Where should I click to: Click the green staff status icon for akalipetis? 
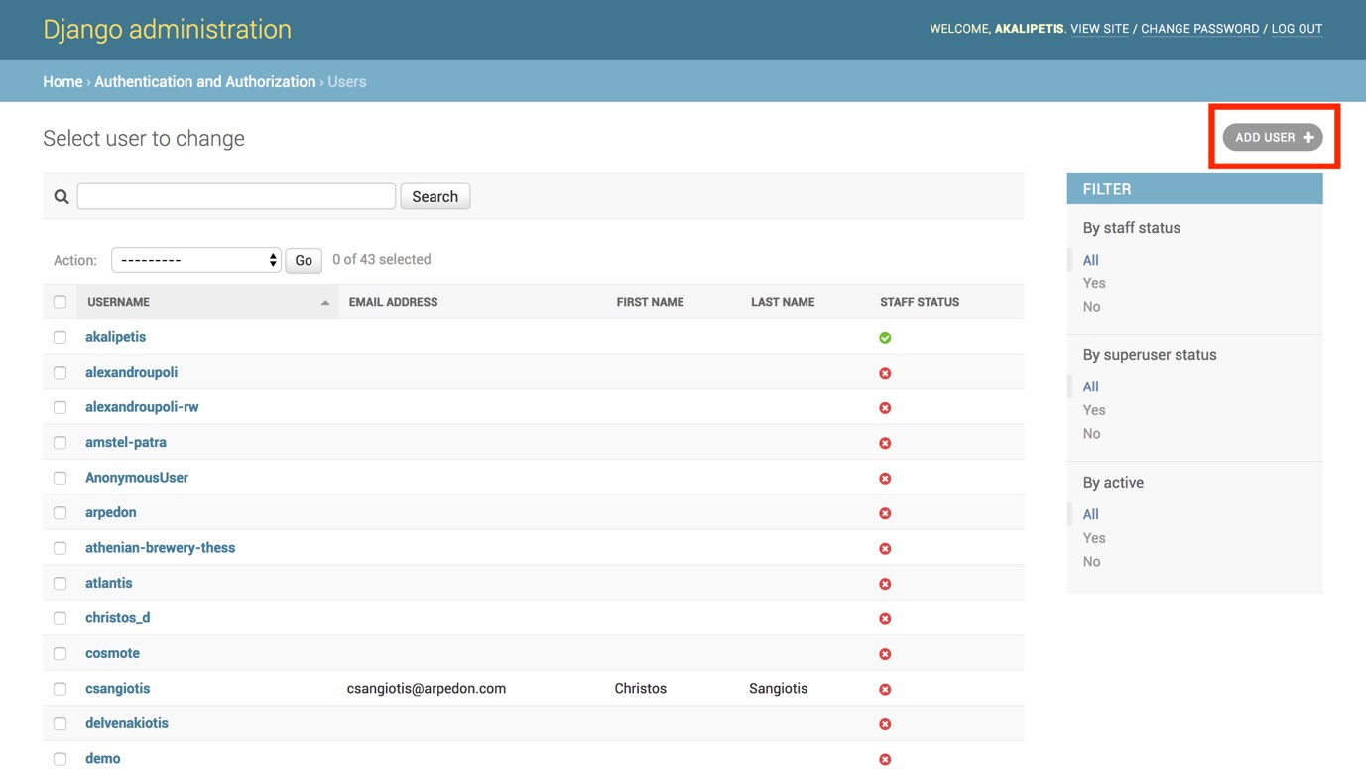point(885,338)
